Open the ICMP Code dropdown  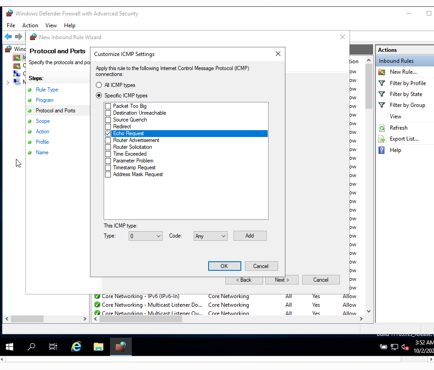[x=210, y=236]
